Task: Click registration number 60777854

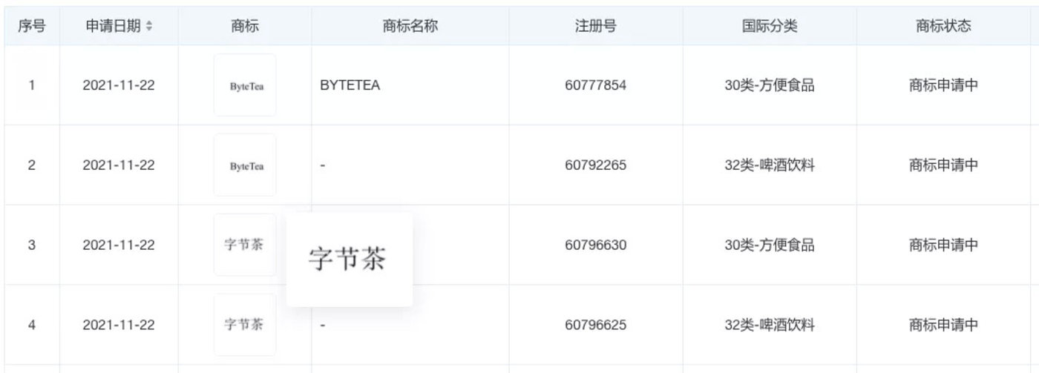Action: tap(595, 85)
